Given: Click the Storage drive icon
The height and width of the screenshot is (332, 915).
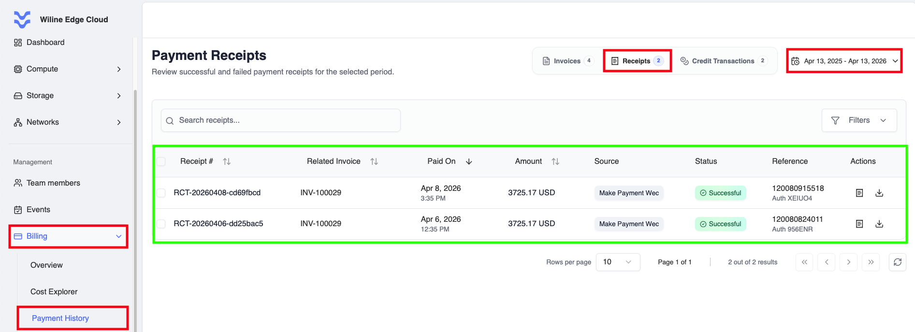Looking at the screenshot, I should pos(18,96).
